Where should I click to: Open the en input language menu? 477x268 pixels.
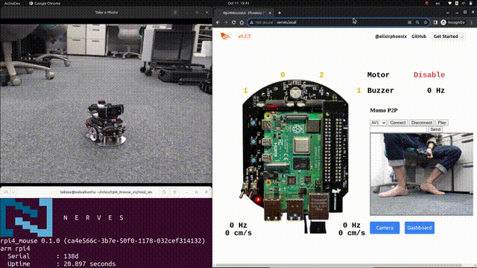click(437, 3)
